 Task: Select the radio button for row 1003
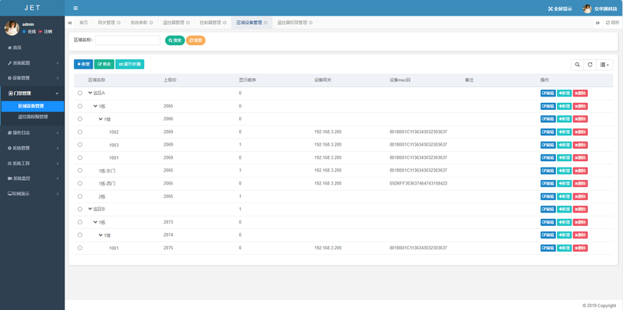tap(80, 145)
